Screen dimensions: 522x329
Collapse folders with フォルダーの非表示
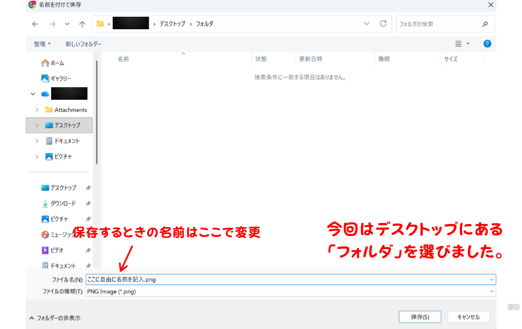click(x=55, y=318)
